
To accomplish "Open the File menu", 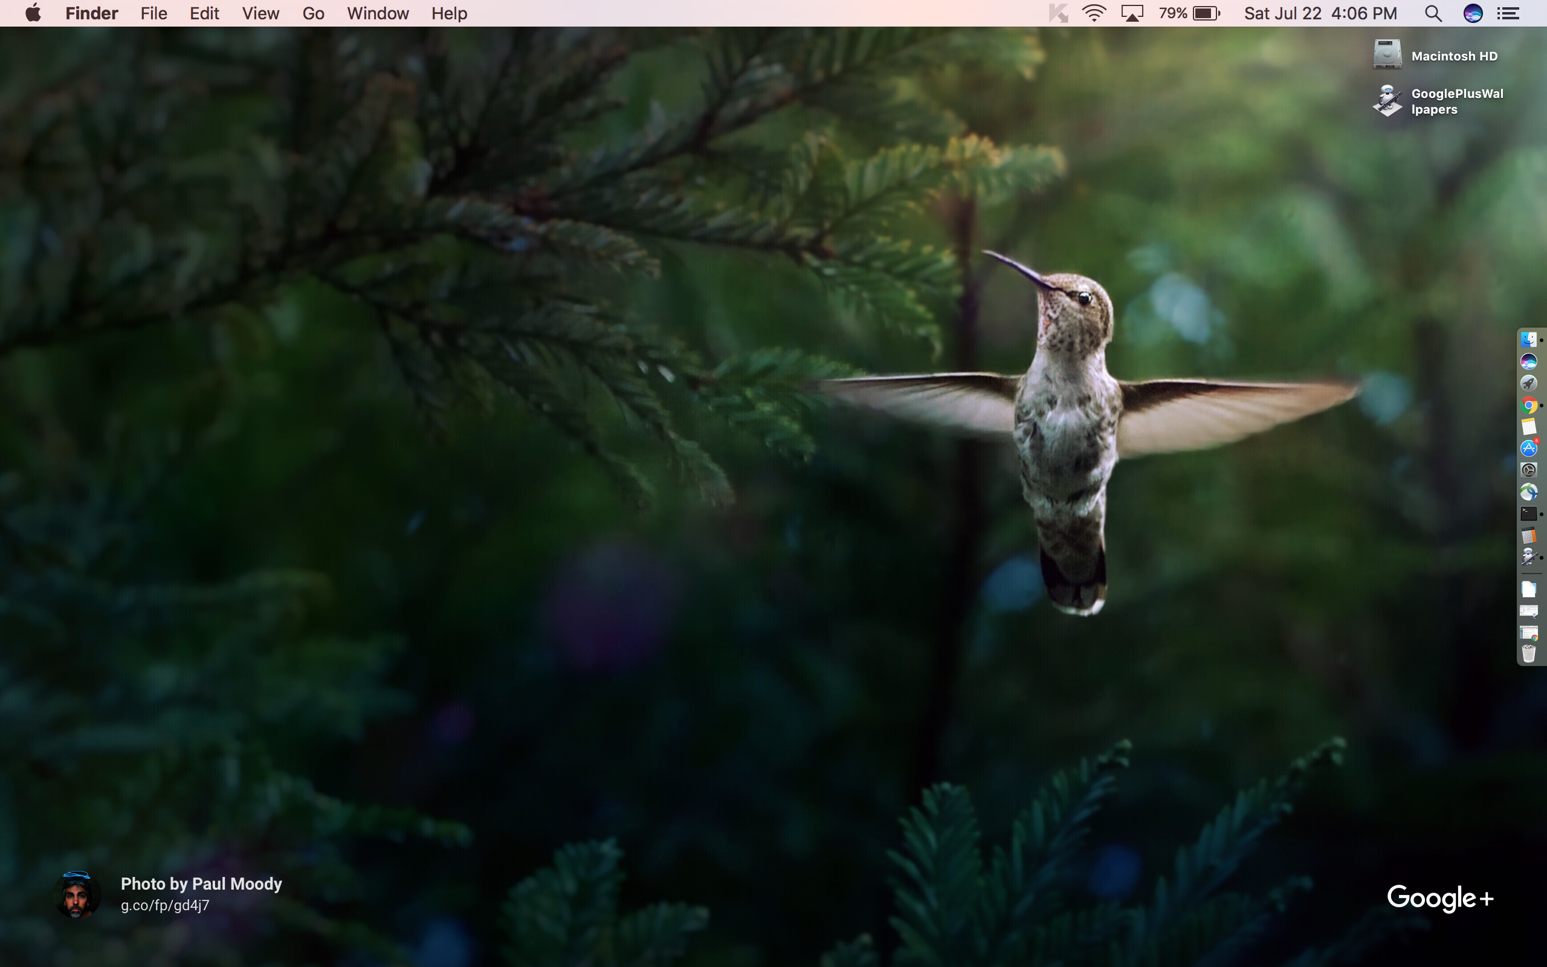I will (x=153, y=13).
